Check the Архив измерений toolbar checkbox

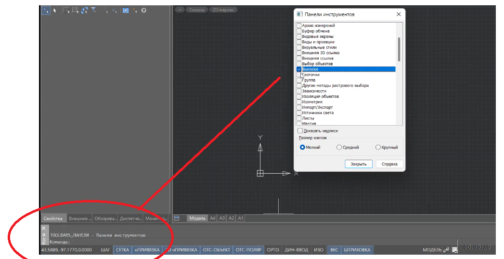pyautogui.click(x=299, y=25)
